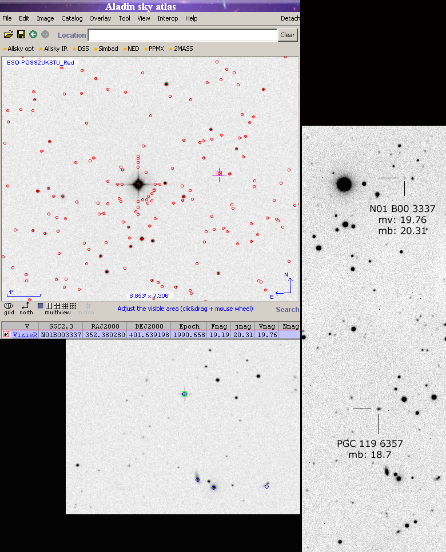Viewport: 446px width, 552px height.
Task: Go back with the green arrow
Action: coord(33,35)
